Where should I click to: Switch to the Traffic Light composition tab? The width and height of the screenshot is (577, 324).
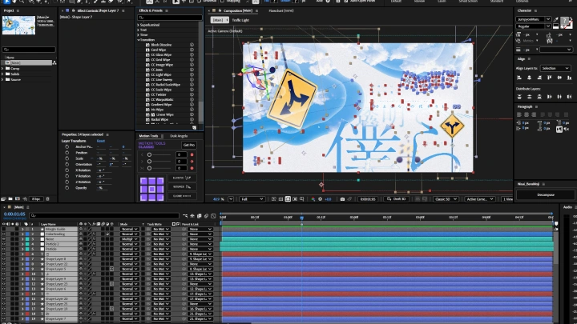pos(240,20)
